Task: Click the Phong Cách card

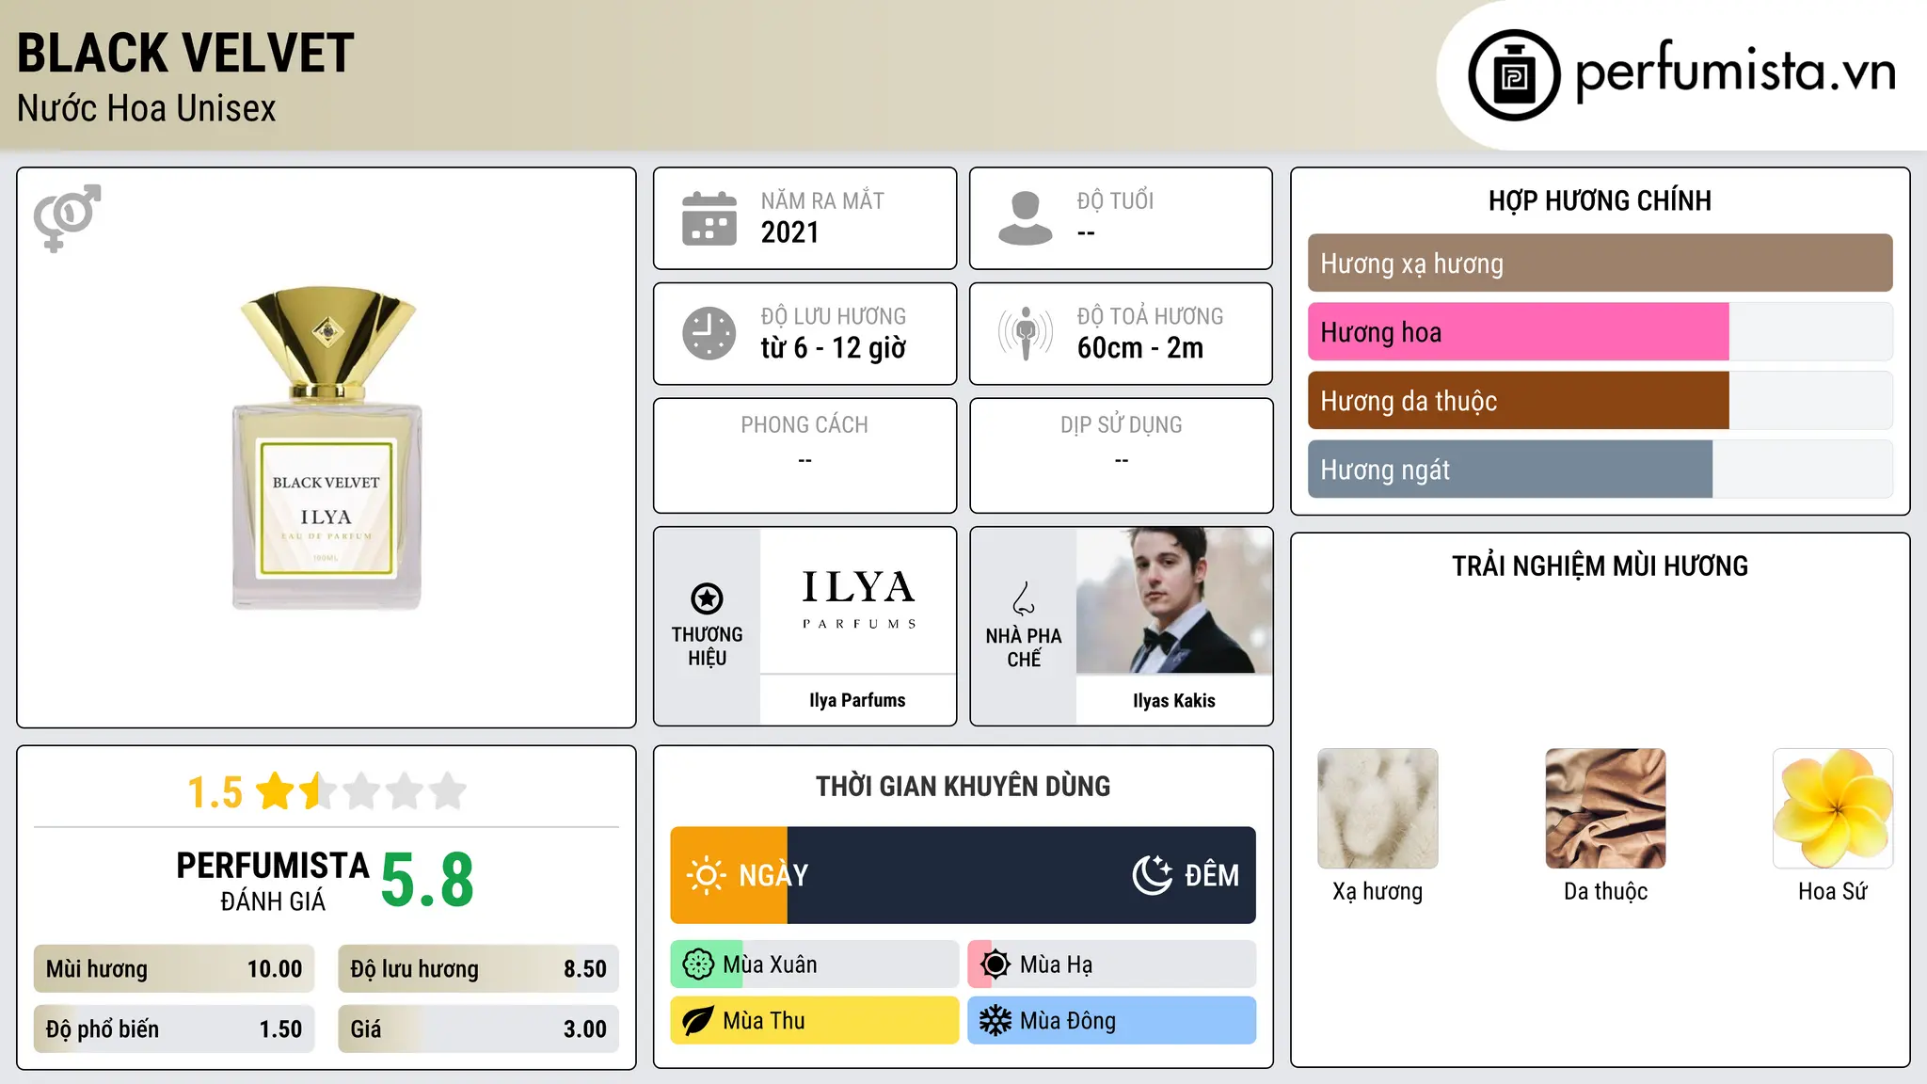Action: (x=805, y=455)
